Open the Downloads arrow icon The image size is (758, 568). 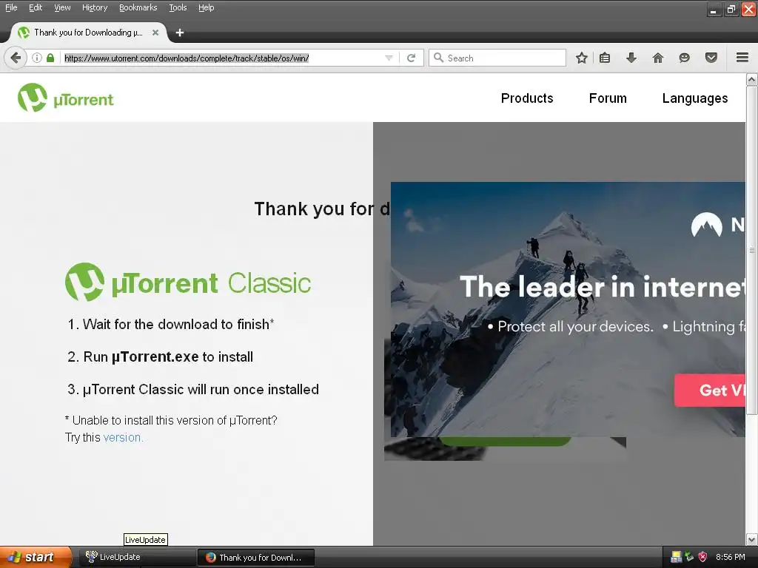631,58
